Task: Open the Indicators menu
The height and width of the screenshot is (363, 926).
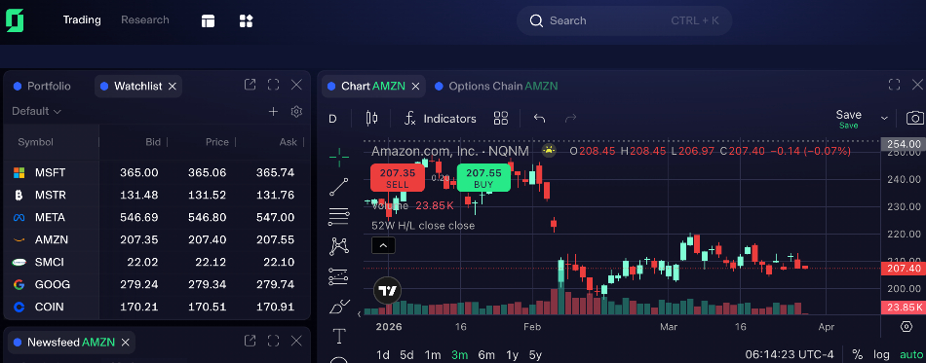Action: 440,119
